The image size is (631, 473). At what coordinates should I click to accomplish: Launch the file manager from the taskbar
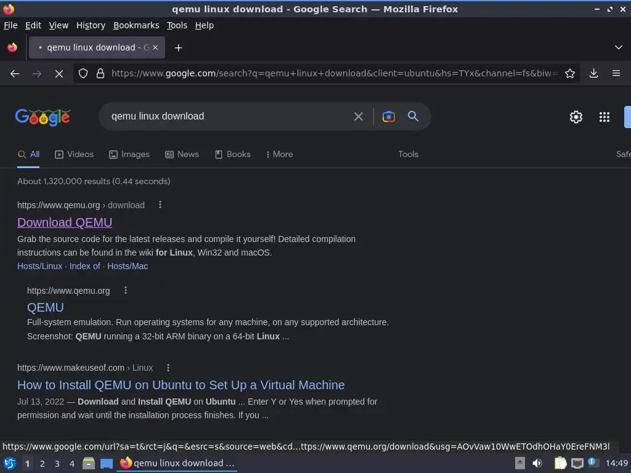point(89,463)
